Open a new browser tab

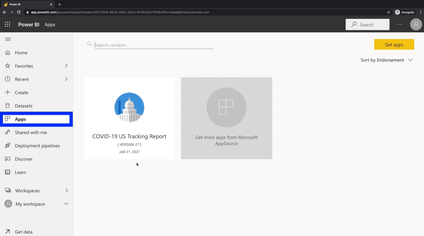coord(60,4)
